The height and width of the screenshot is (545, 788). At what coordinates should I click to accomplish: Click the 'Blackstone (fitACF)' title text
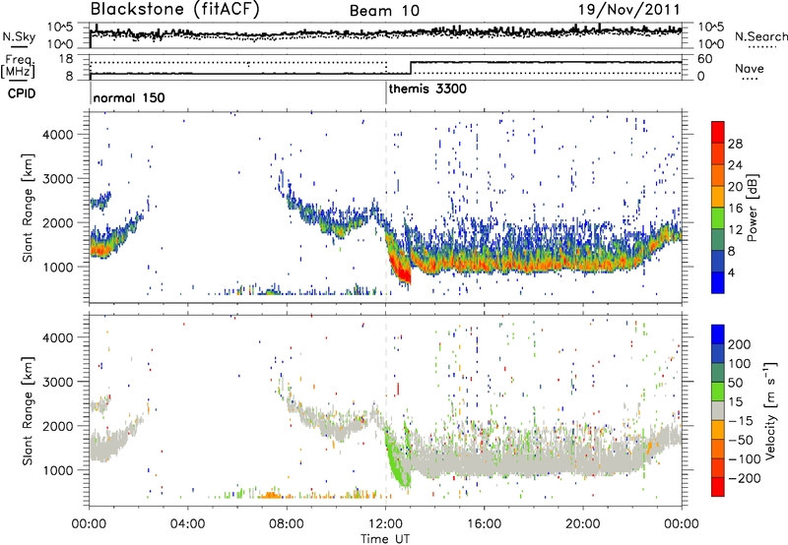174,10
